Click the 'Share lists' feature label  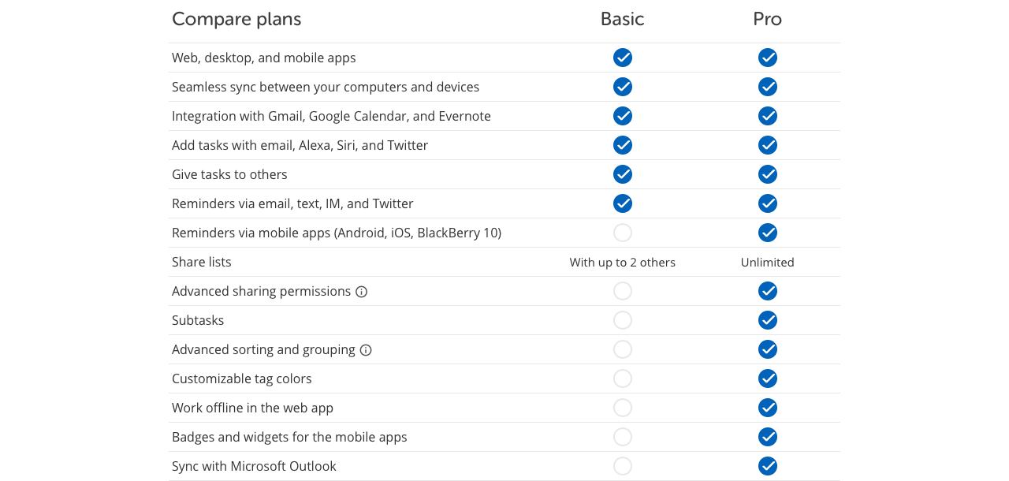[202, 262]
